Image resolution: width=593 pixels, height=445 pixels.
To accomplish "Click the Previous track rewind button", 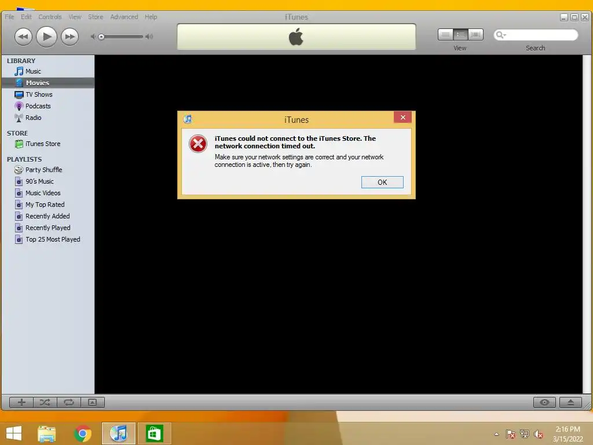I will 23,37.
